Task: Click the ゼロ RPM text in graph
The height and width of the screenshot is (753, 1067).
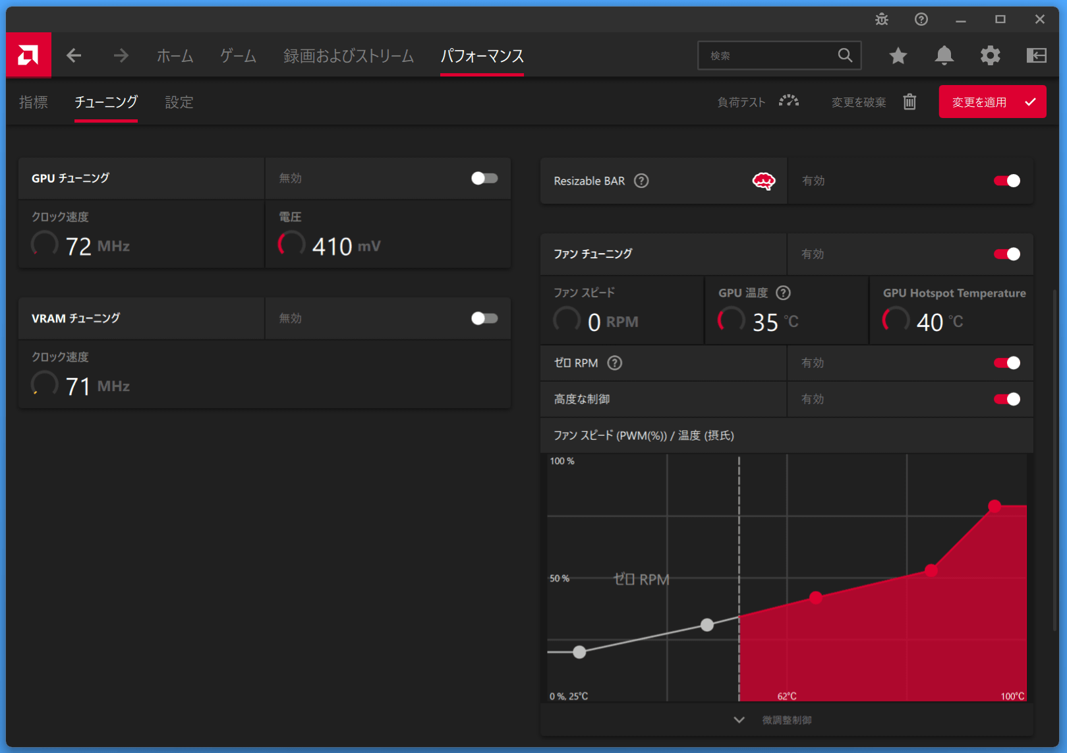Action: pyautogui.click(x=641, y=579)
